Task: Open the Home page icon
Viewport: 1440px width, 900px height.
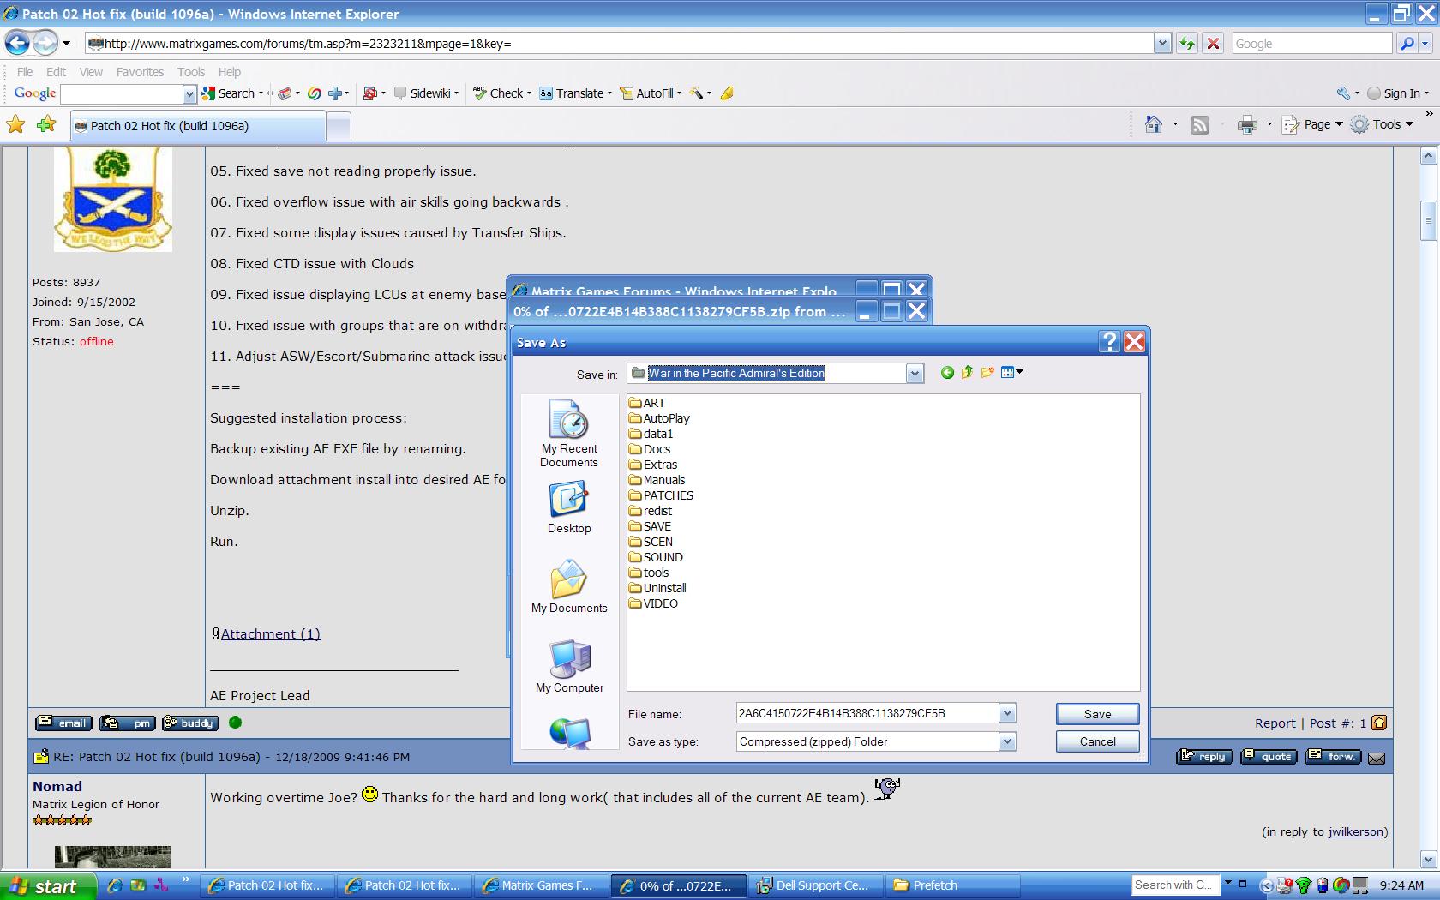Action: [1154, 125]
